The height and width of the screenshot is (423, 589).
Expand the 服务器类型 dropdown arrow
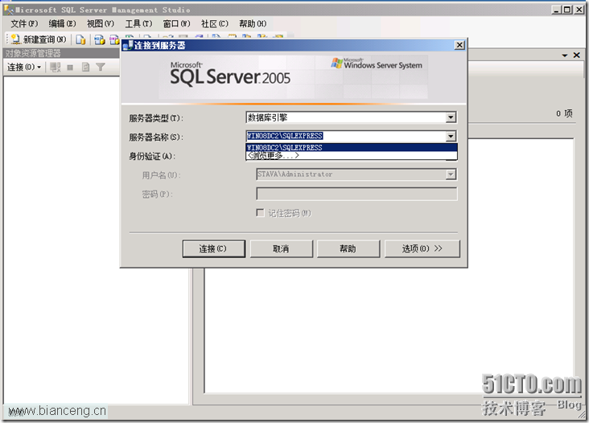pos(451,117)
